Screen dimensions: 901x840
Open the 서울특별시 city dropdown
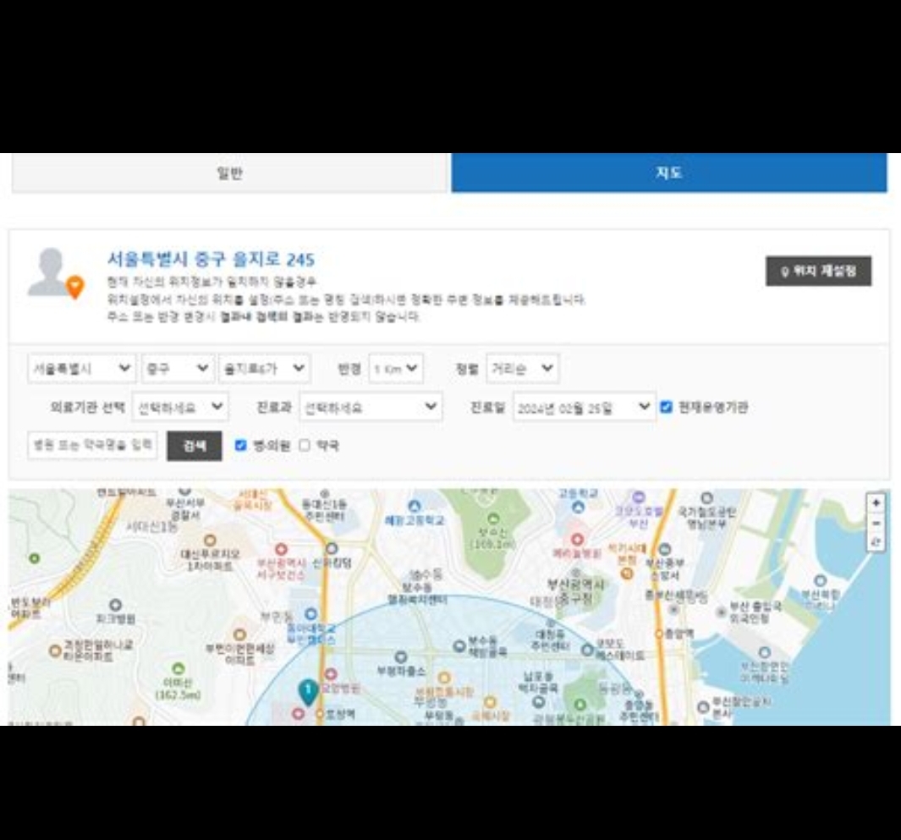(81, 368)
